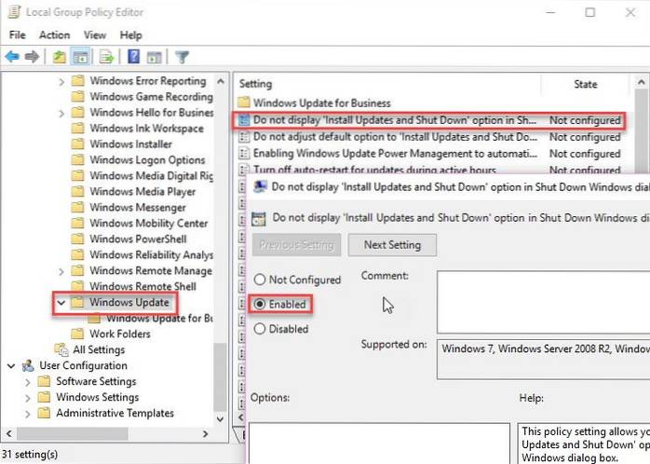Image resolution: width=650 pixels, height=464 pixels.
Task: Click the Filter funnel toolbar icon
Action: [183, 57]
